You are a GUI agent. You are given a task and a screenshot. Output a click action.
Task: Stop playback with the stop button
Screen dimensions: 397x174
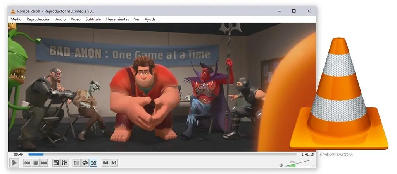pyautogui.click(x=35, y=163)
